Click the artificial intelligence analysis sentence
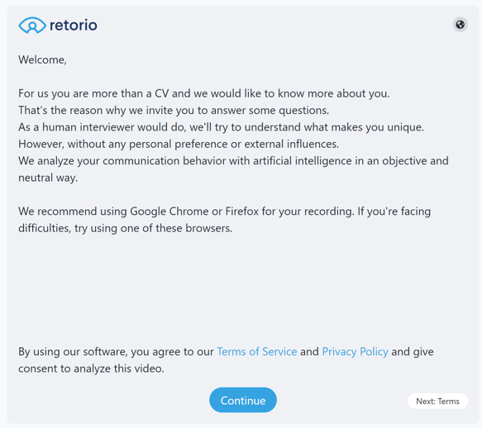 233,160
